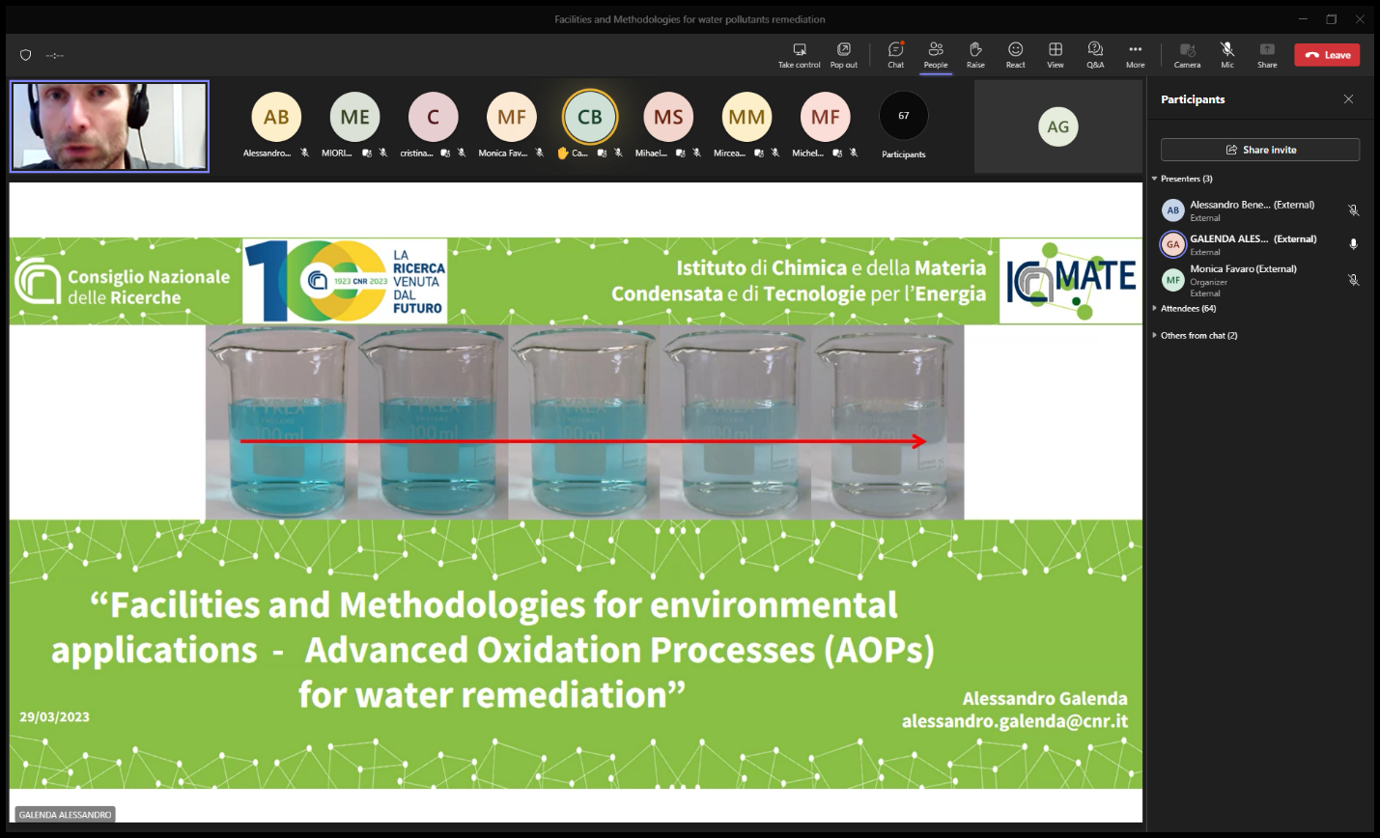1380x838 pixels.
Task: Open the shield security info icon
Action: pyautogui.click(x=26, y=55)
